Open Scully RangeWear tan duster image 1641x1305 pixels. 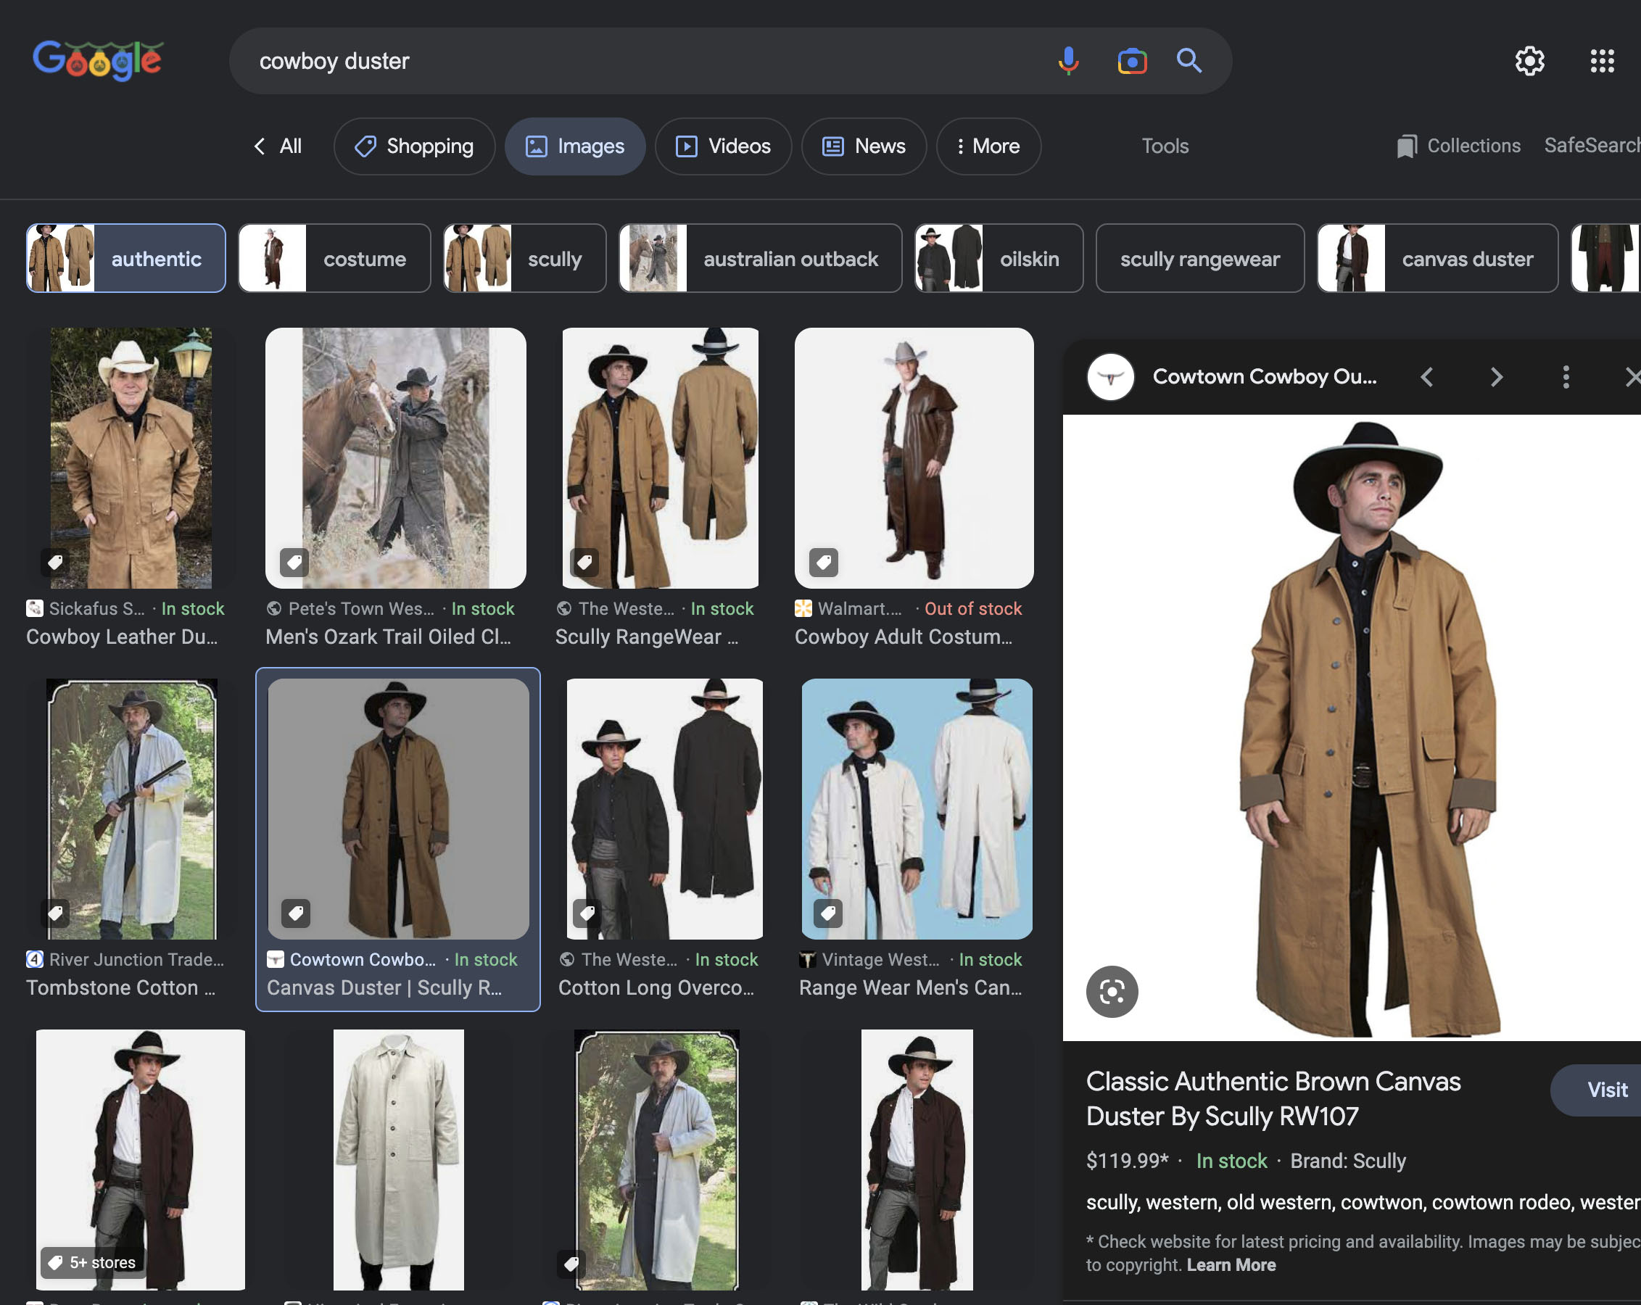pyautogui.click(x=660, y=457)
